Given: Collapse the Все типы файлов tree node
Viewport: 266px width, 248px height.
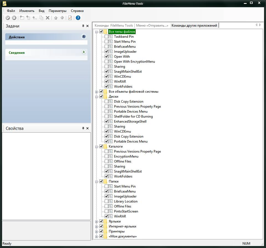Looking at the screenshot, I should [97, 32].
